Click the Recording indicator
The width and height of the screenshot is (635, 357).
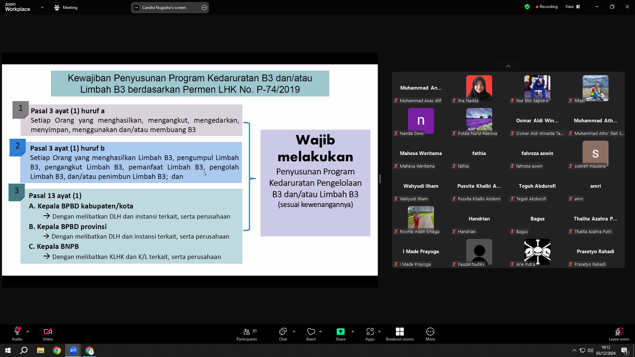coord(547,7)
